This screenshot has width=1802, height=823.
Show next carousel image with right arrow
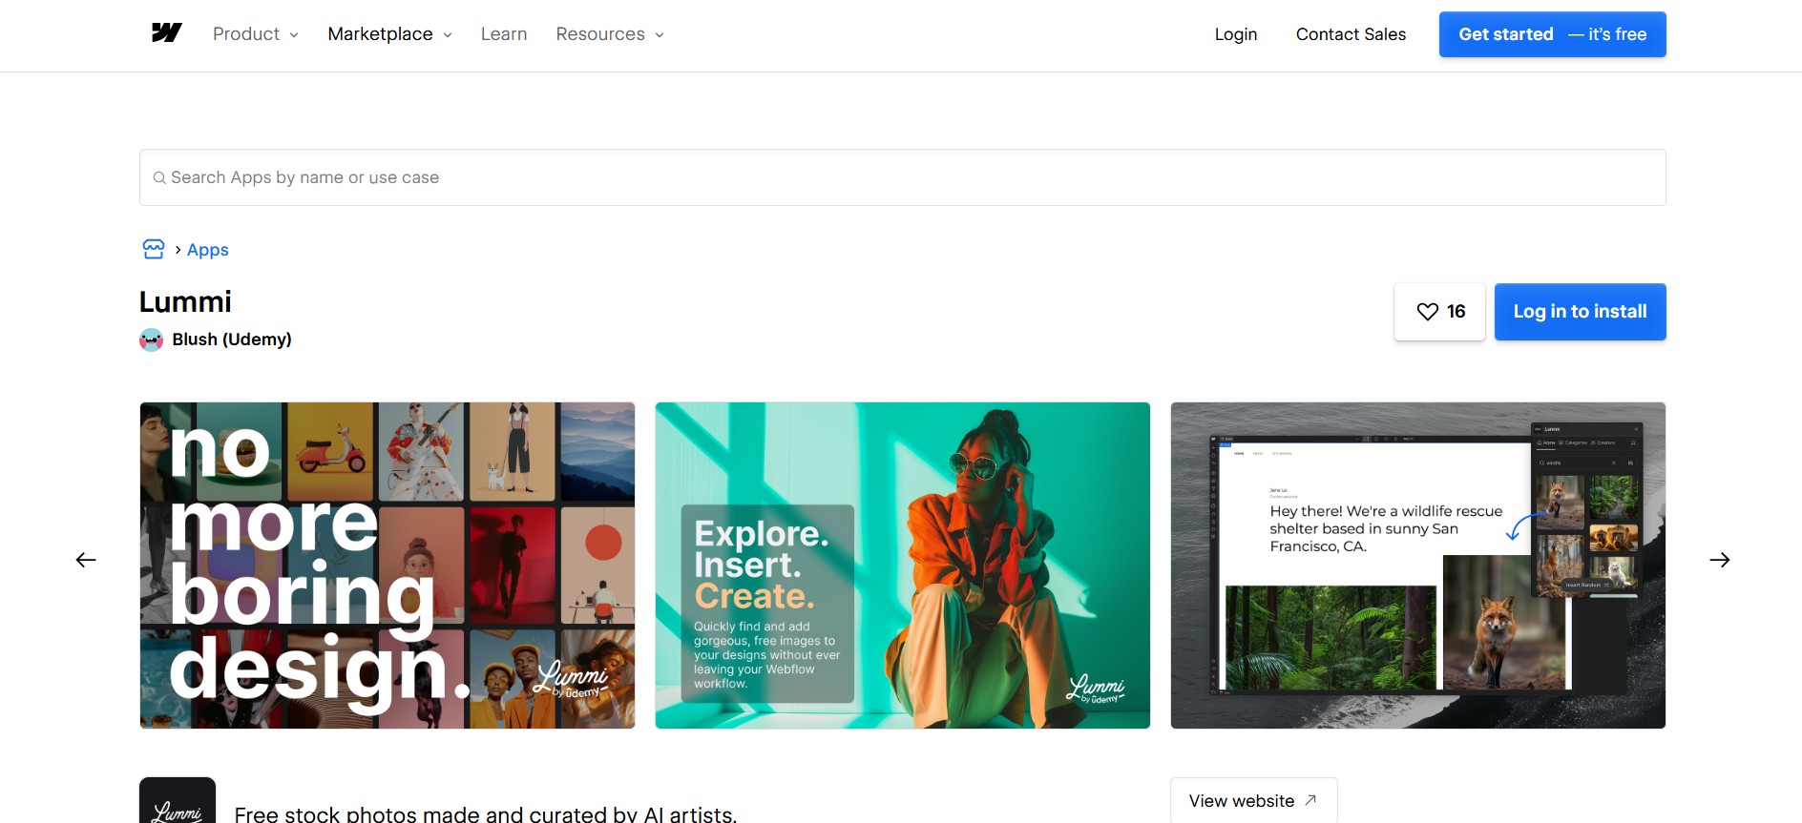pos(1720,560)
